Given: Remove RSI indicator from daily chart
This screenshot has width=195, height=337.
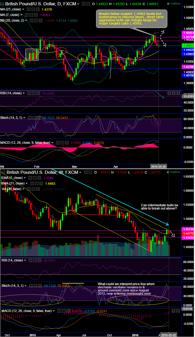Looking at the screenshot, I should (38, 93).
